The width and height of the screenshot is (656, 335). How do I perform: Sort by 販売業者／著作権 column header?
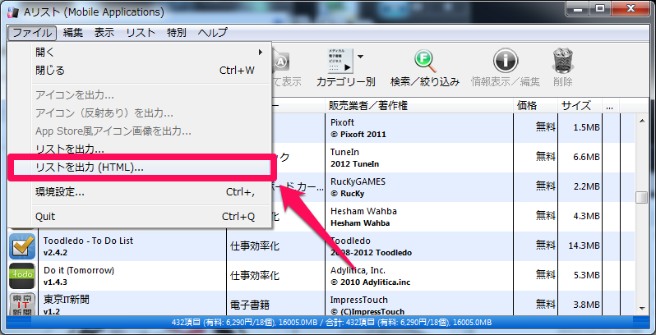(x=419, y=106)
